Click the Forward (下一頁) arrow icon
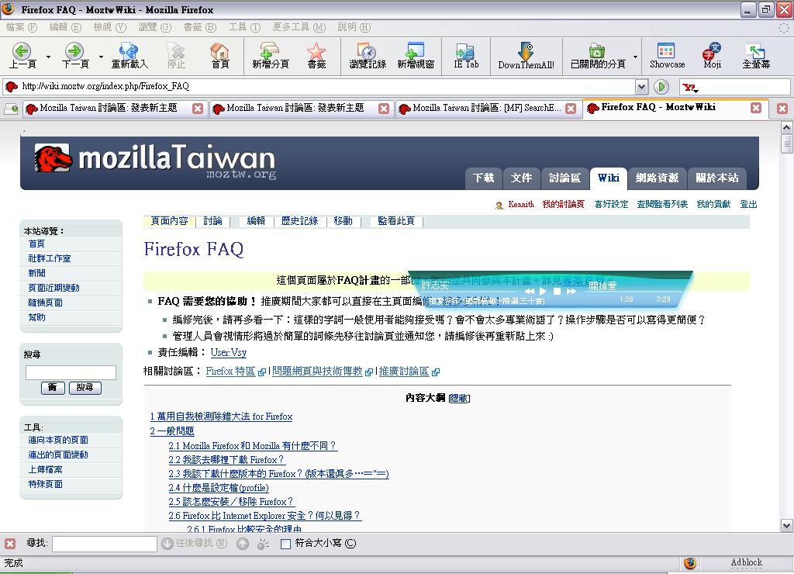This screenshot has height=574, width=794. 74,51
